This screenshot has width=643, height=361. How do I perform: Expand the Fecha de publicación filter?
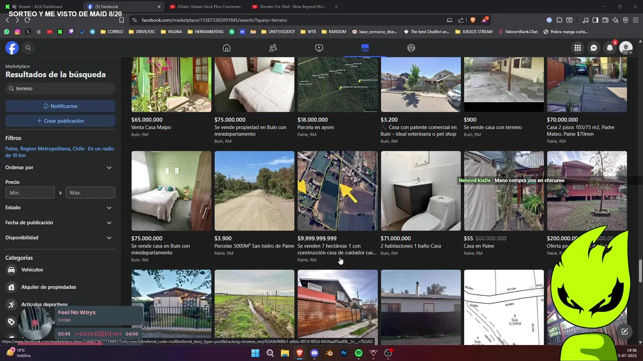60,223
